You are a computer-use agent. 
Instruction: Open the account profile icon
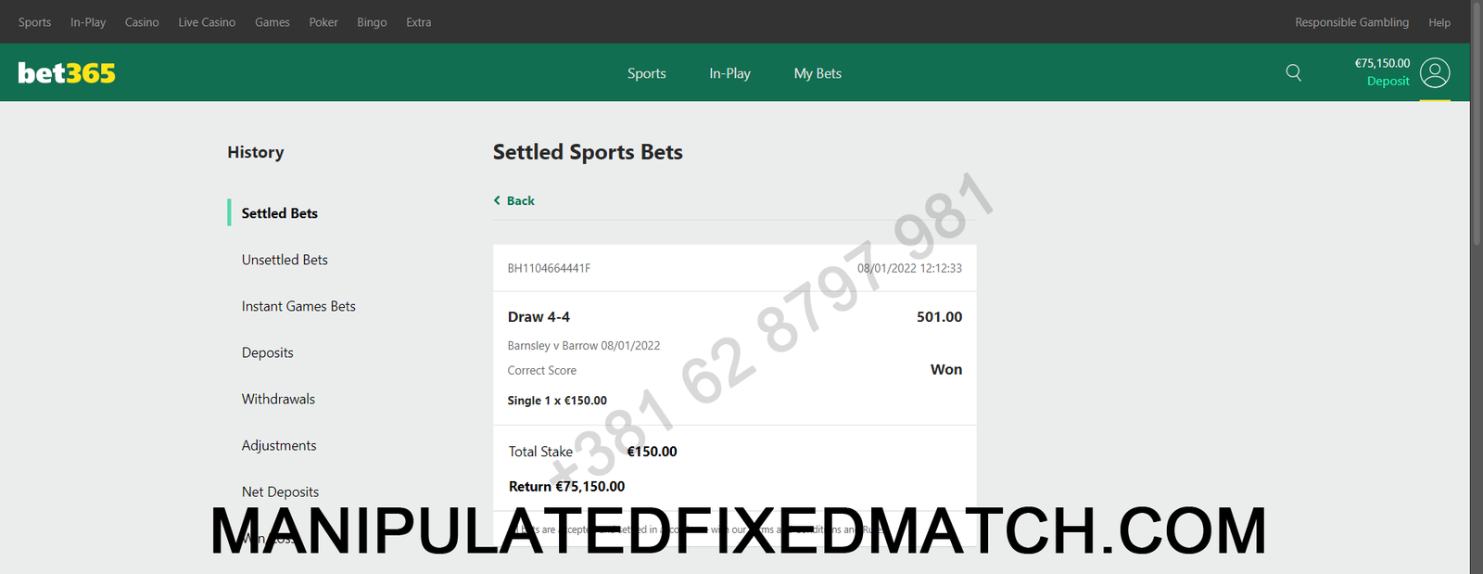(1435, 72)
